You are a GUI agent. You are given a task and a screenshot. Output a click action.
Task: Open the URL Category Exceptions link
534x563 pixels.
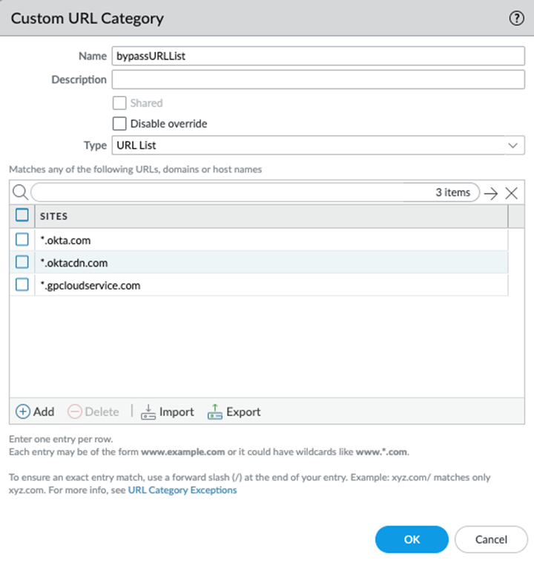pyautogui.click(x=182, y=490)
